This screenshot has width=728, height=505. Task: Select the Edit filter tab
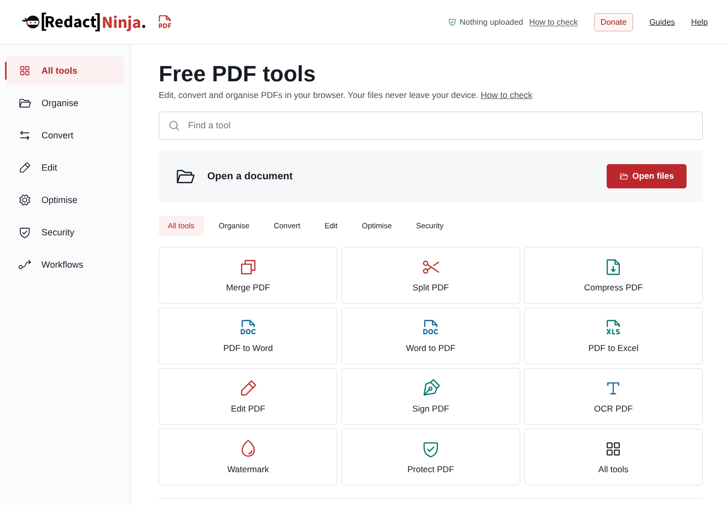point(331,226)
